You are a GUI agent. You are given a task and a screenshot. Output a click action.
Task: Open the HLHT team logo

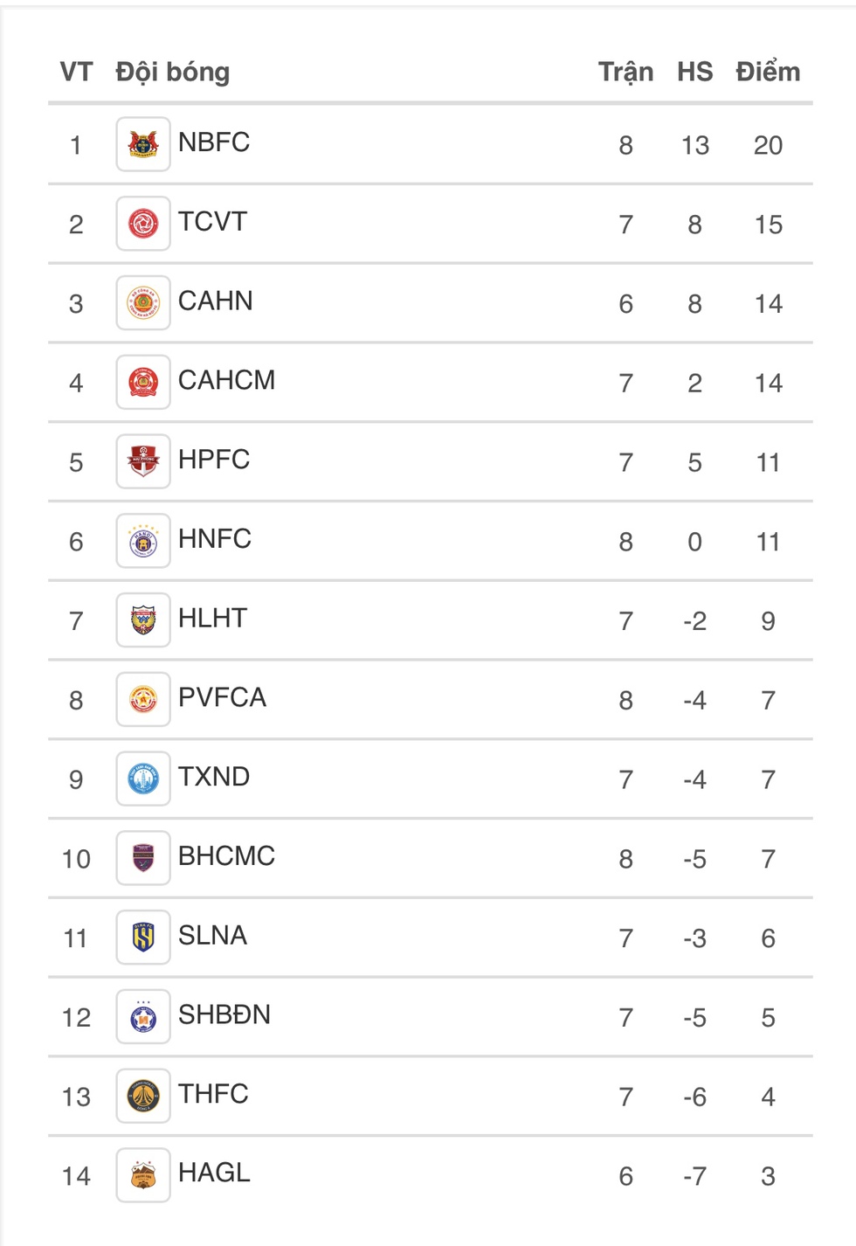point(143,620)
